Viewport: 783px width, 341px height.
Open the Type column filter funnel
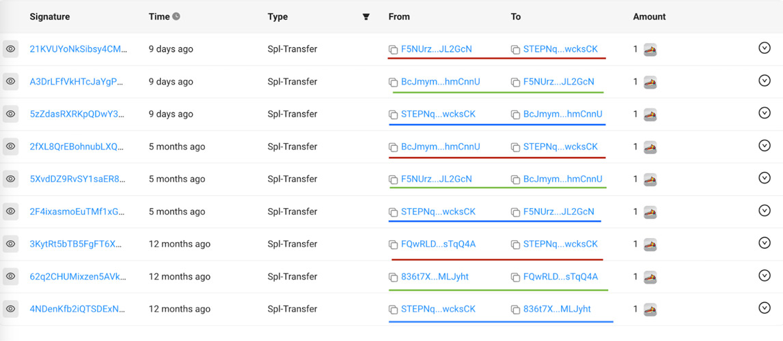[366, 17]
